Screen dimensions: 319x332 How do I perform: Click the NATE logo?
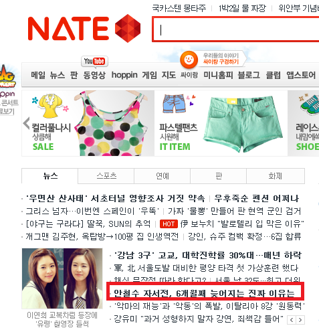[x=84, y=28]
